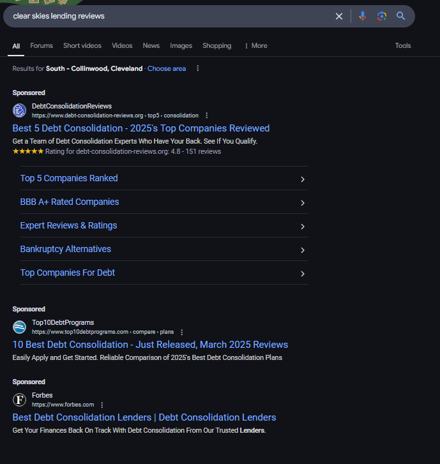This screenshot has width=440, height=464.
Task: Expand the BBB A+ Rated Companies chevron
Action: click(303, 203)
